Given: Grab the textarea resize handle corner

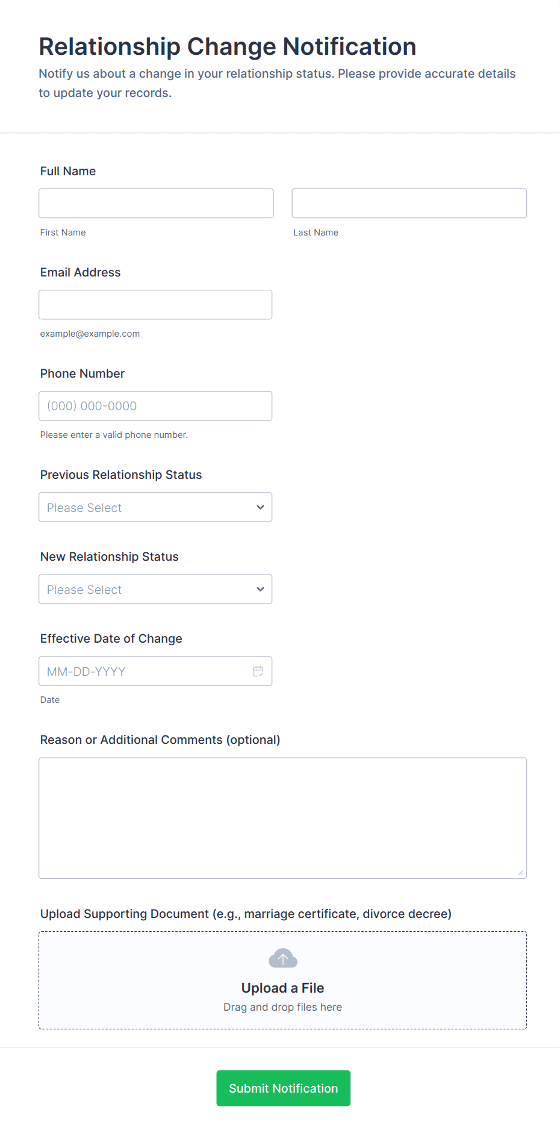Looking at the screenshot, I should tap(521, 872).
